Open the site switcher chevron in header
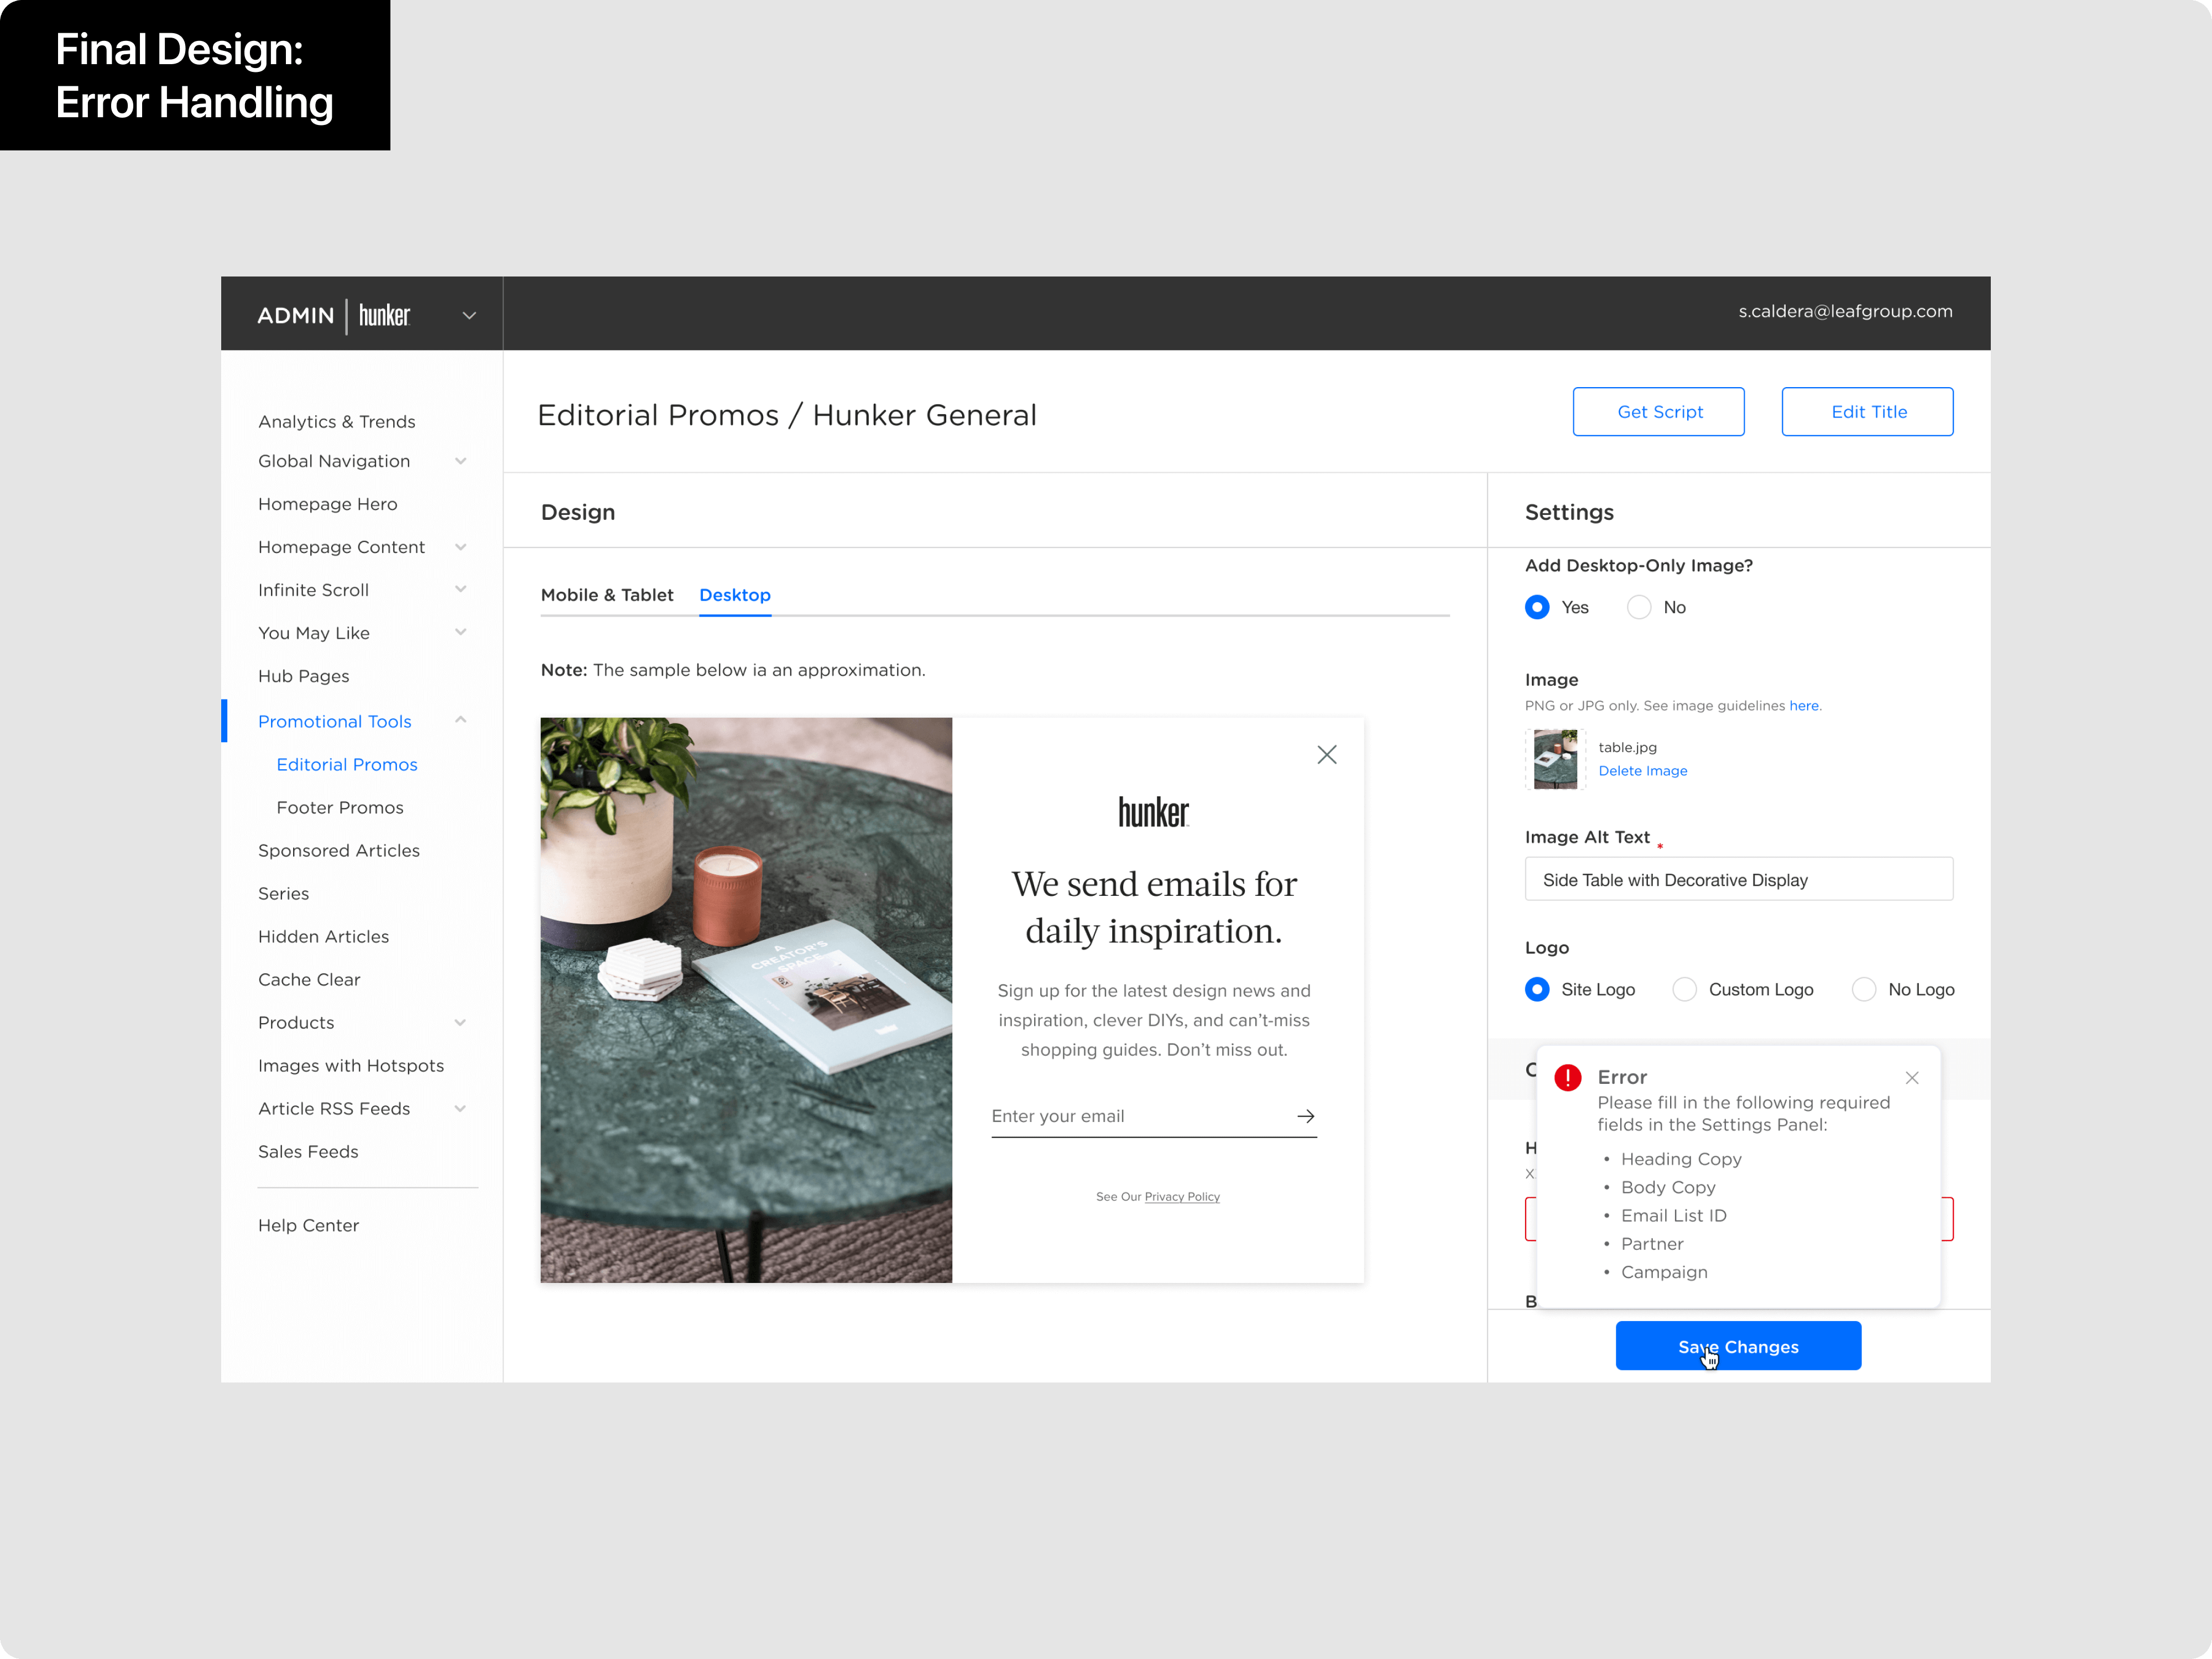2212x1659 pixels. coord(469,315)
